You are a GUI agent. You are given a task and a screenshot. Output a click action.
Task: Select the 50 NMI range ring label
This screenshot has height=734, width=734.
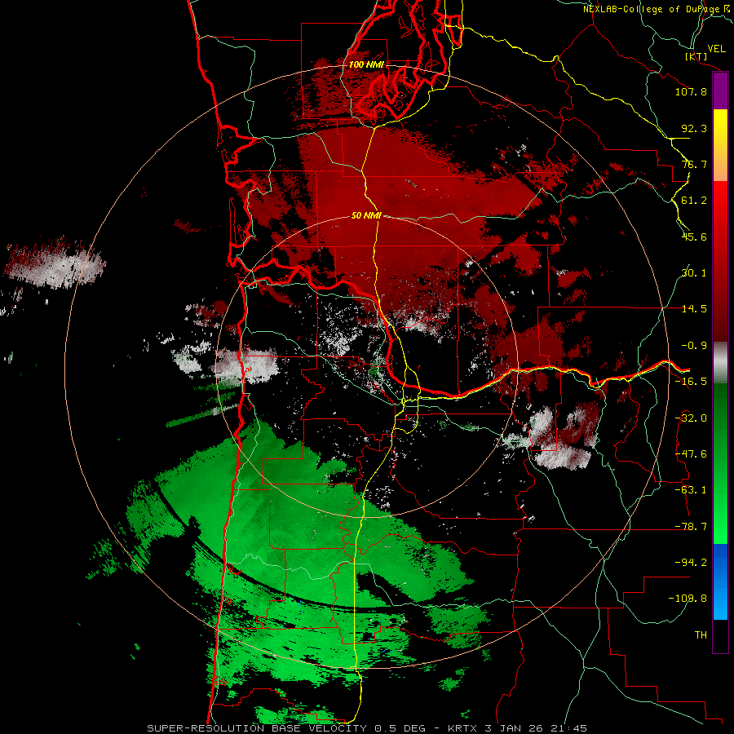pos(366,215)
